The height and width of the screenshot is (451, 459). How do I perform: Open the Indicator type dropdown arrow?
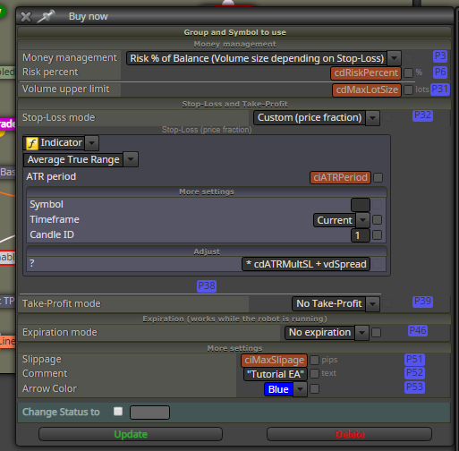point(91,143)
